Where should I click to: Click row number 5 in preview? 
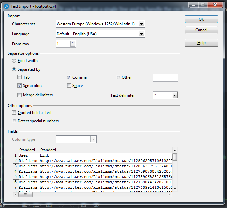pyautogui.click(x=16, y=177)
